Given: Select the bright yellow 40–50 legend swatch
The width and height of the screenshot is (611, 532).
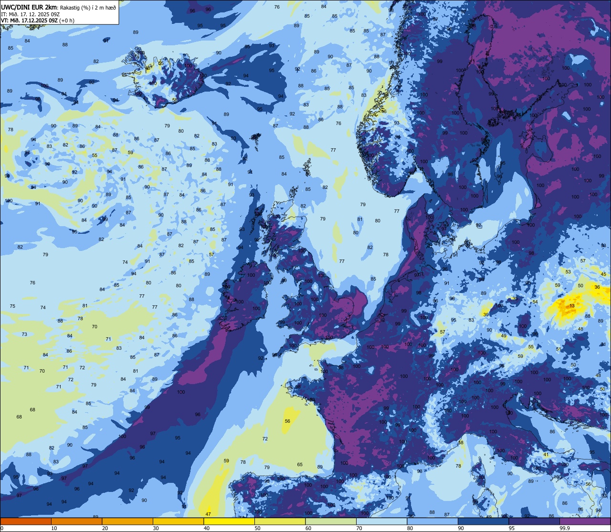Looking at the screenshot, I should pyautogui.click(x=229, y=521).
